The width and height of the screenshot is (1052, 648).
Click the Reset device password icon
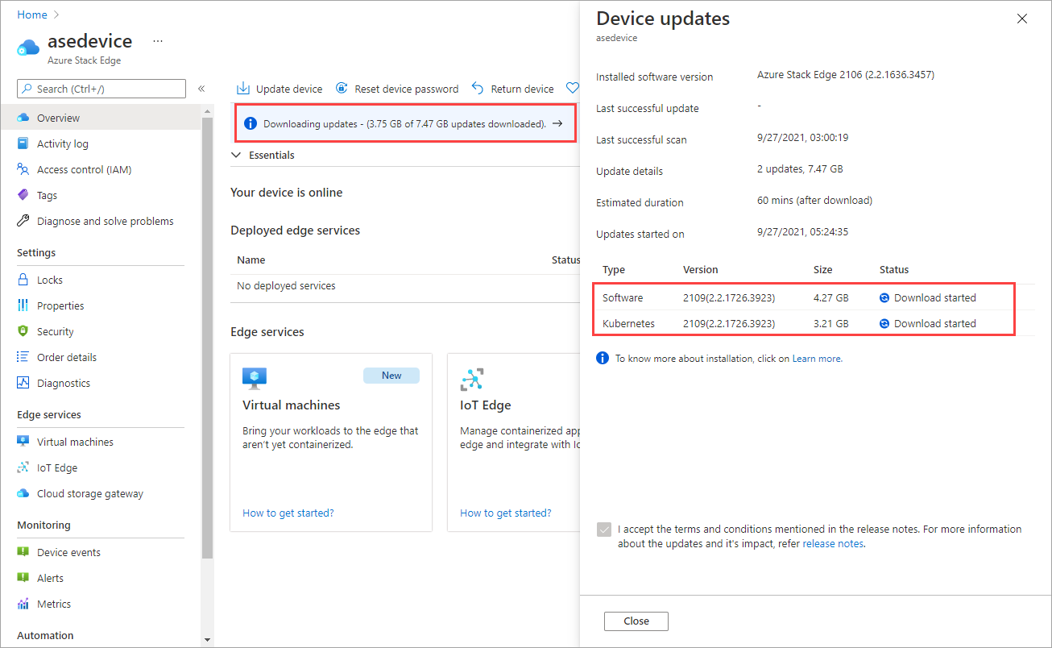[342, 89]
